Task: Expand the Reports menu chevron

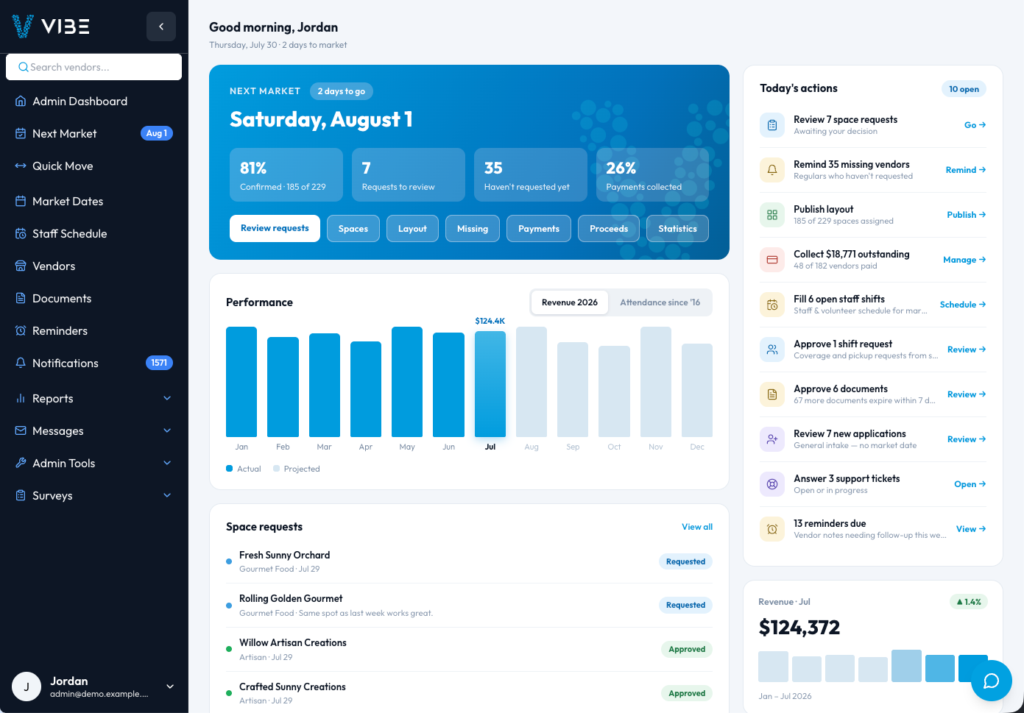Action: pos(167,399)
